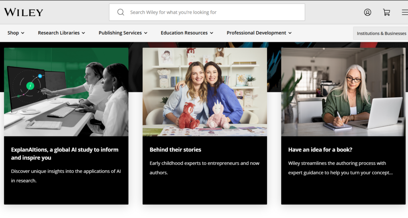Open the Professional Development menu
408x218 pixels.
click(259, 33)
